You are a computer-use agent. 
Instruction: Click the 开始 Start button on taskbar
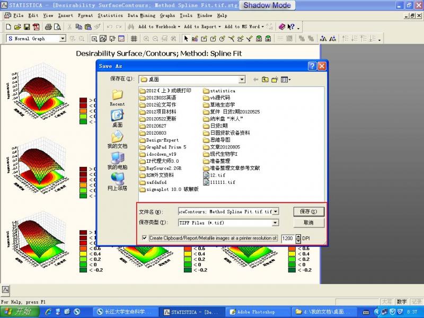pyautogui.click(x=20, y=312)
